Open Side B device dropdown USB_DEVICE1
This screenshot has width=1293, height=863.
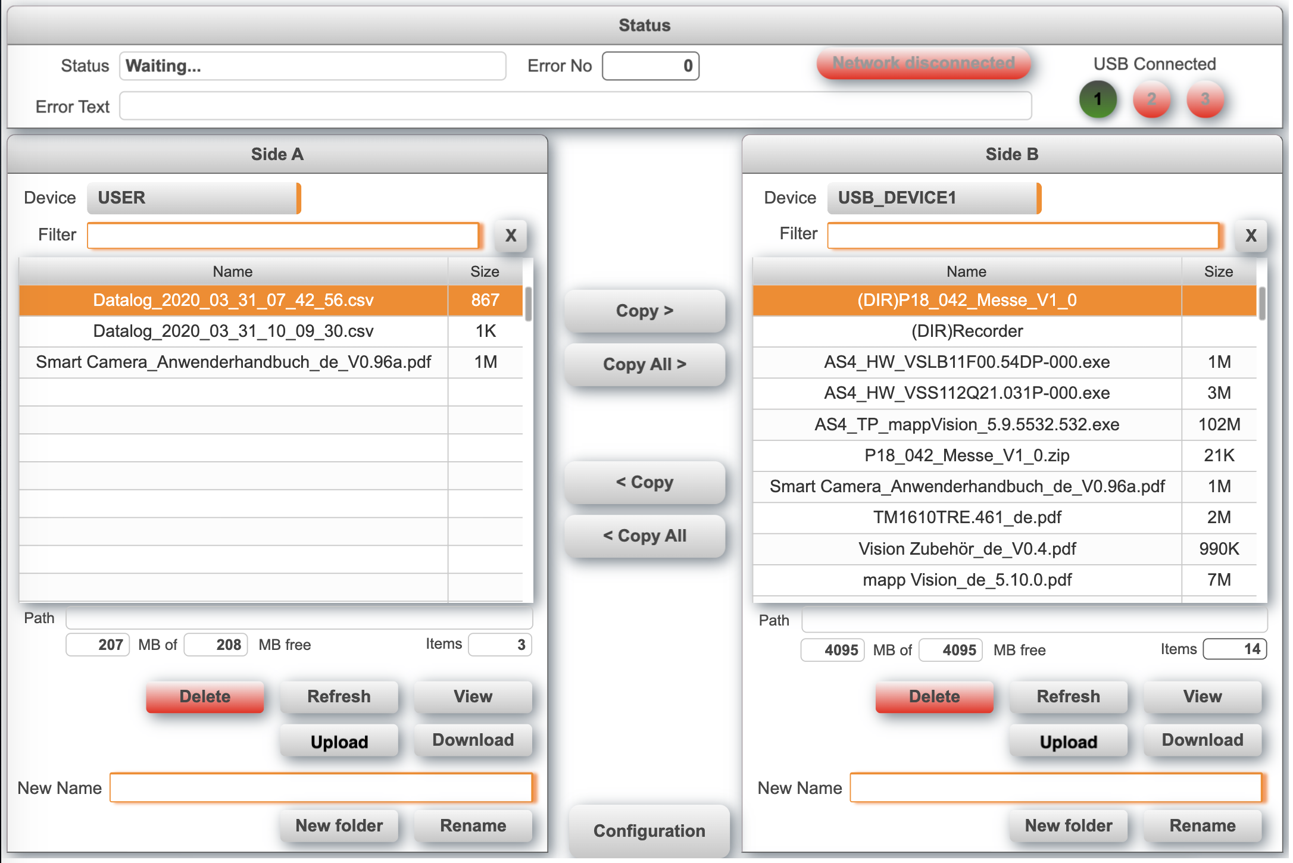(933, 198)
